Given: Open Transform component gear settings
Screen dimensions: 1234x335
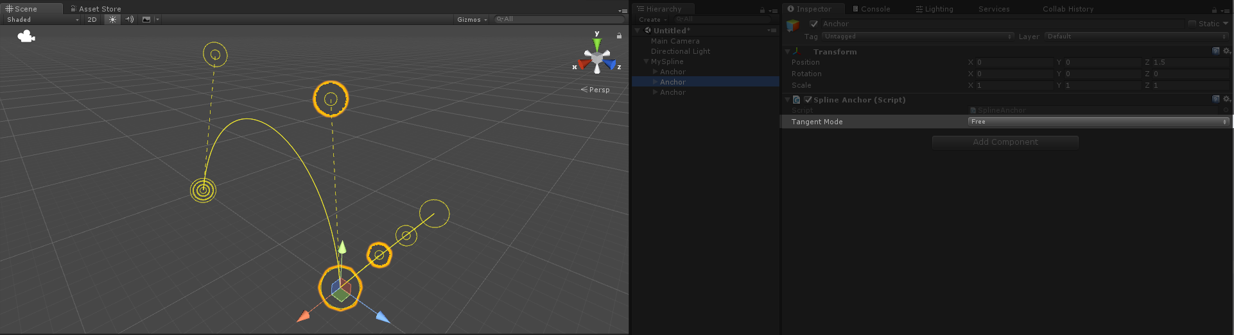Looking at the screenshot, I should click(x=1226, y=51).
